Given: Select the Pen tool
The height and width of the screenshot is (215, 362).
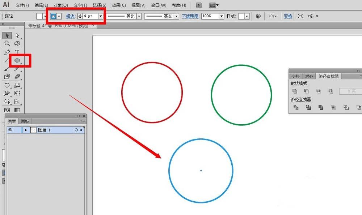Looking at the screenshot, I should tap(7, 52).
